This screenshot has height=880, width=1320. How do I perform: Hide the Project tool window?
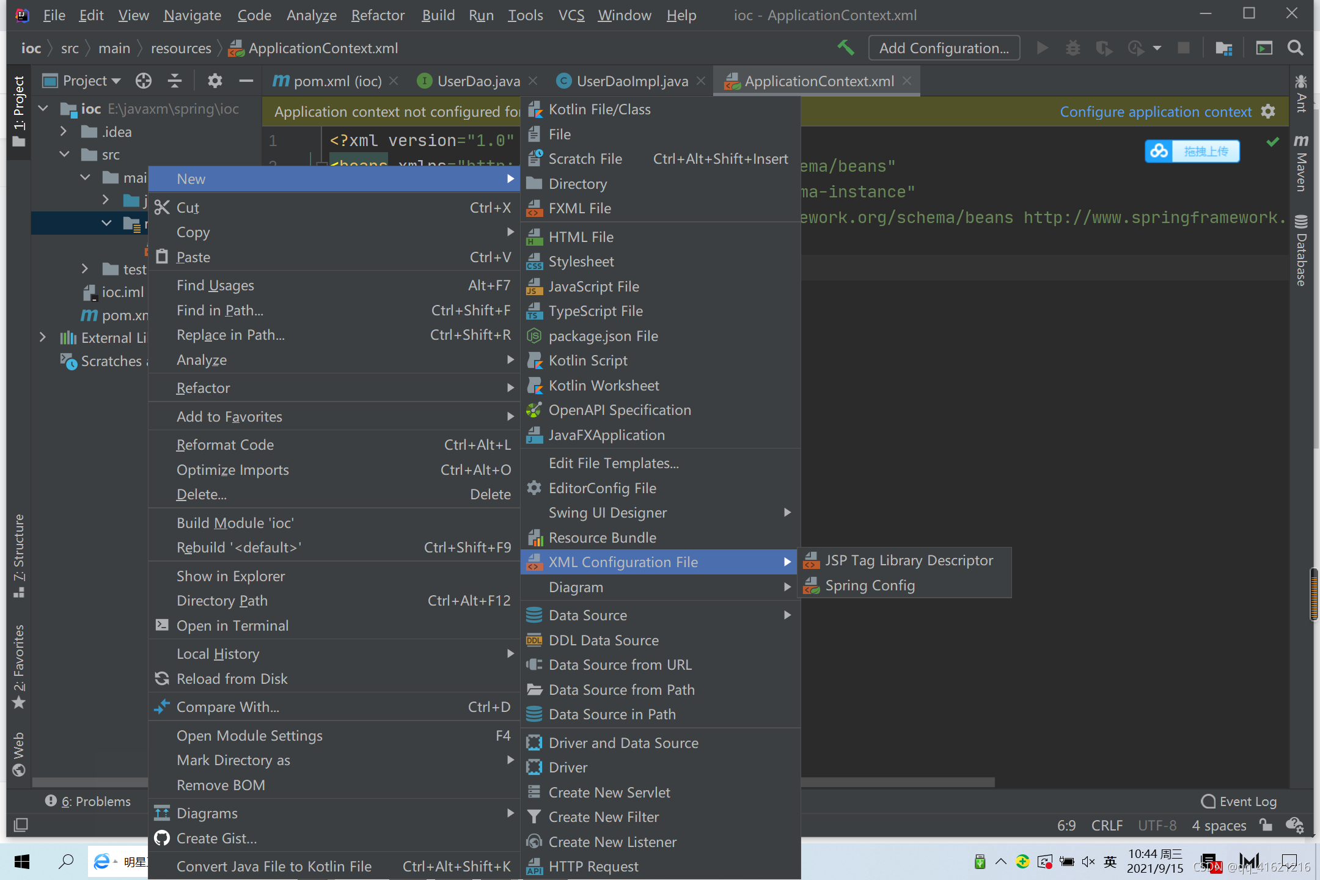pos(246,81)
